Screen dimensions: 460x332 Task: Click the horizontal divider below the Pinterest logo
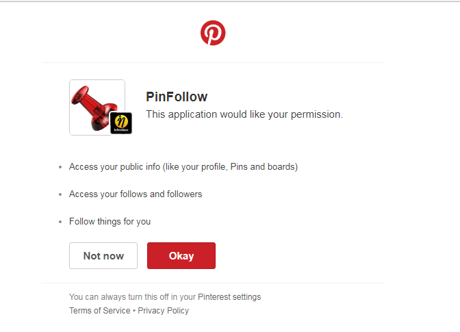pos(212,62)
